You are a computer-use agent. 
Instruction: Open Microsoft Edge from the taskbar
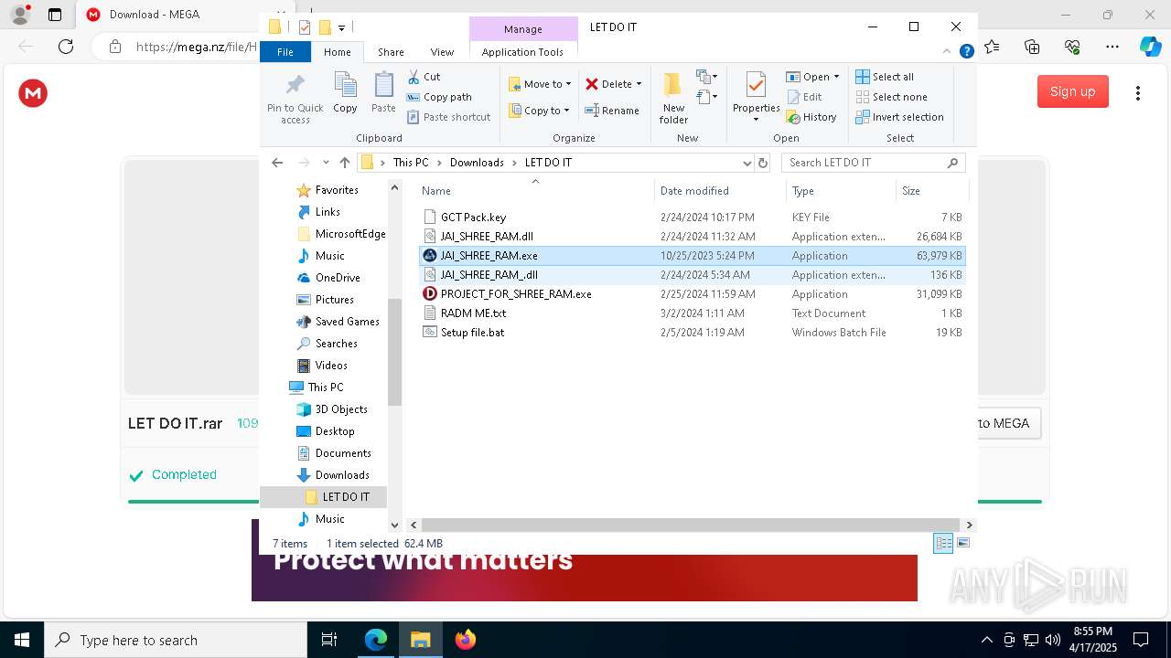point(376,640)
